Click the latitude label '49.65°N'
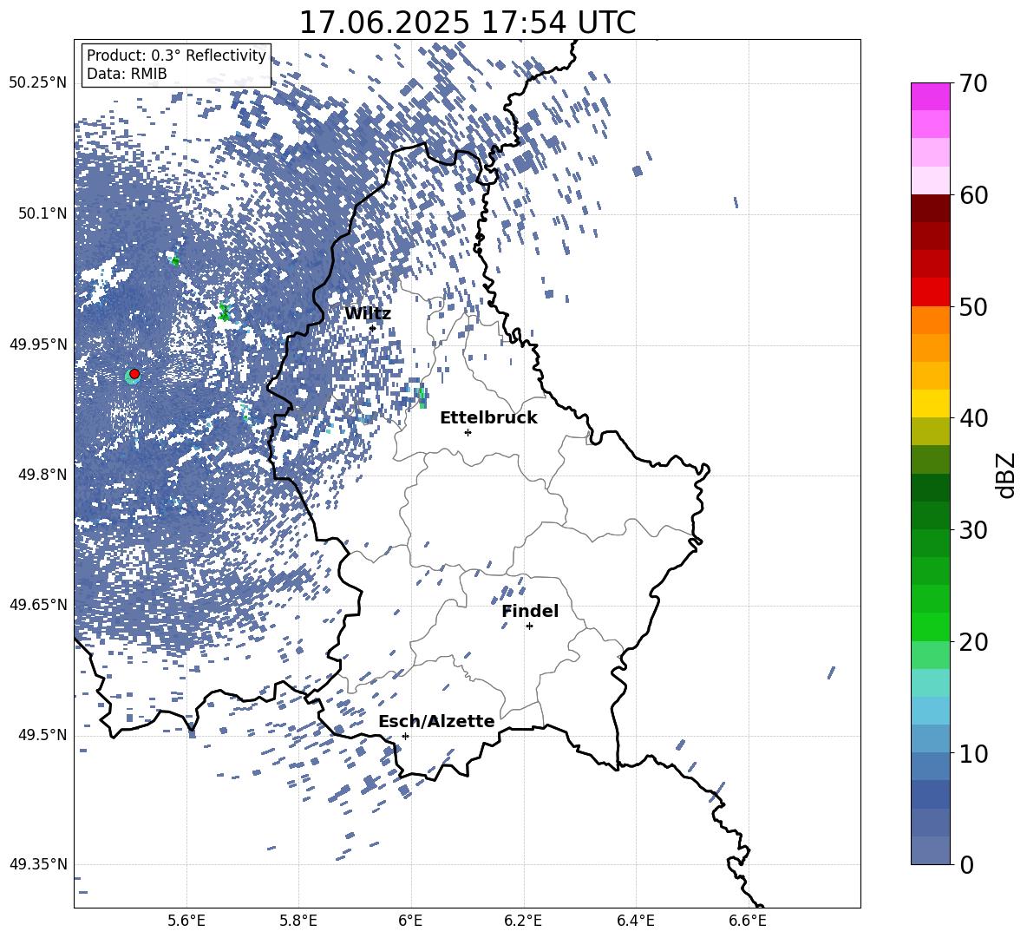The height and width of the screenshot is (938, 1027). (38, 604)
